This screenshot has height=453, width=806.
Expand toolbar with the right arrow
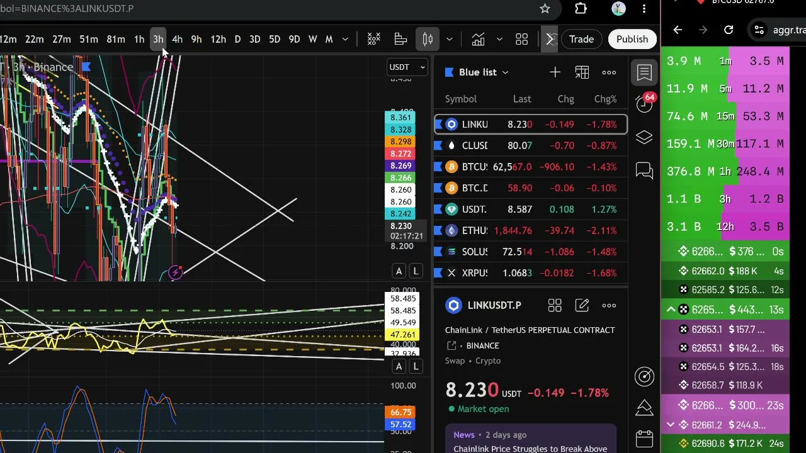click(550, 39)
